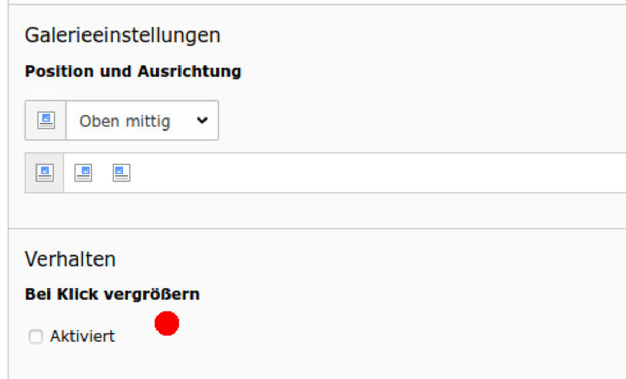Click the Galerieeinstellungen section heading
626x379 pixels.
[x=122, y=35]
